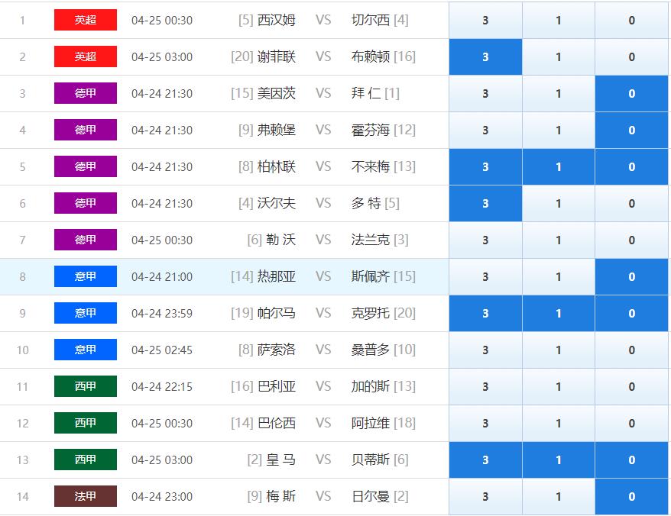Click the 英超 tag in row 2
This screenshot has width=671, height=516.
(86, 56)
